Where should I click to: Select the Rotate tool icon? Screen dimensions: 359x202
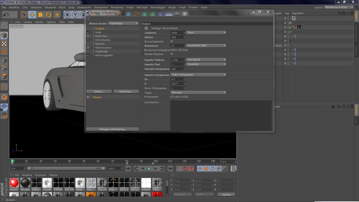pyautogui.click(x=48, y=15)
